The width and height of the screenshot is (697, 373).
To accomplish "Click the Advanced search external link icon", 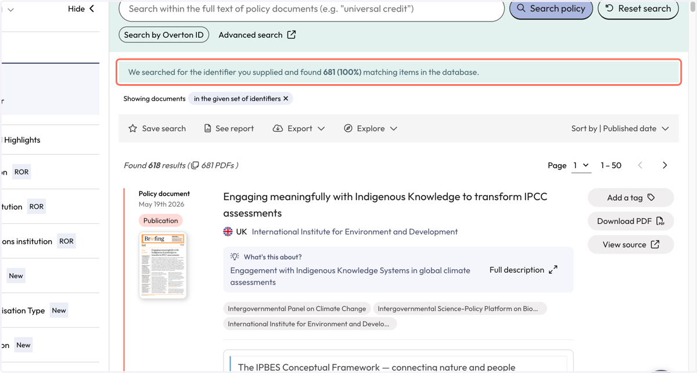I will click(x=292, y=35).
